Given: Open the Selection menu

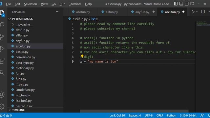Looking at the screenshot, I should pos(31,4).
